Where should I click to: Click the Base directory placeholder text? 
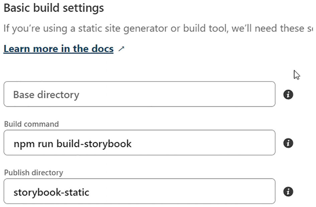coord(46,95)
